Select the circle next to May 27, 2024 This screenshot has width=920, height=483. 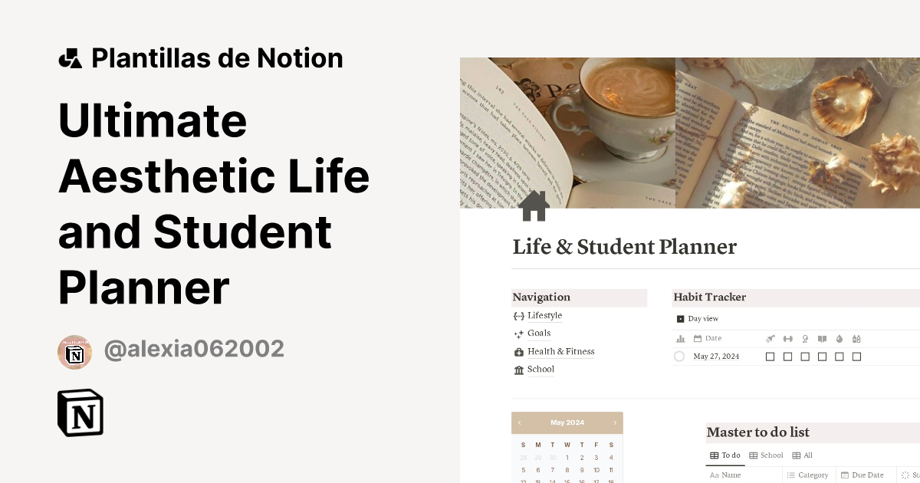(x=679, y=356)
